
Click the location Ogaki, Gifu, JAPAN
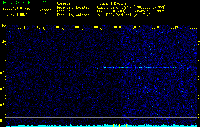(114, 7)
